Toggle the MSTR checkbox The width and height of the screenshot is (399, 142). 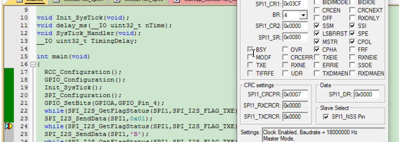pyautogui.click(x=317, y=42)
